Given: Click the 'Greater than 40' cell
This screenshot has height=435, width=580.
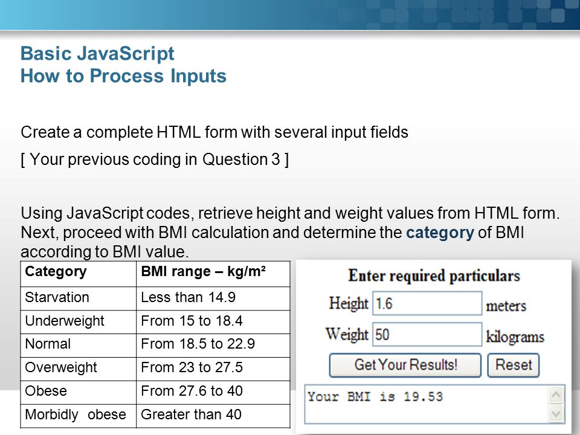Looking at the screenshot, I should (213, 416).
